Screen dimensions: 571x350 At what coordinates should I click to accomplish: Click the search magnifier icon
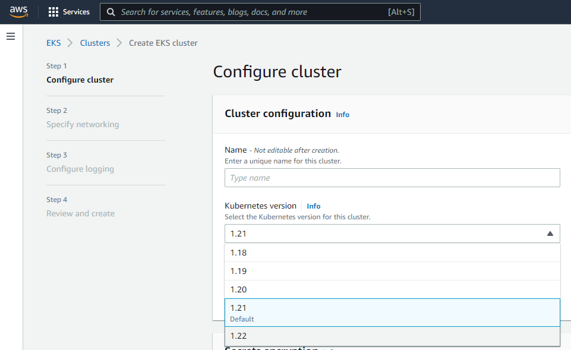tap(111, 12)
